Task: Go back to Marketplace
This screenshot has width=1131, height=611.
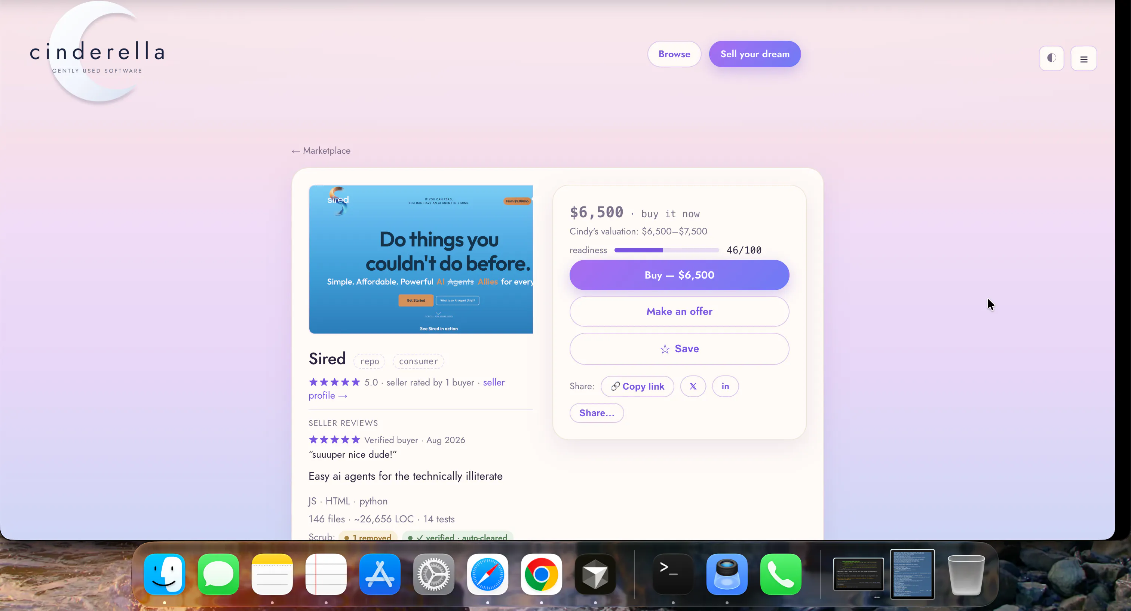Action: pyautogui.click(x=321, y=151)
